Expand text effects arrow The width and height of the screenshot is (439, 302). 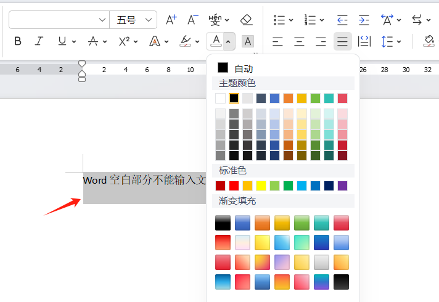pos(166,42)
